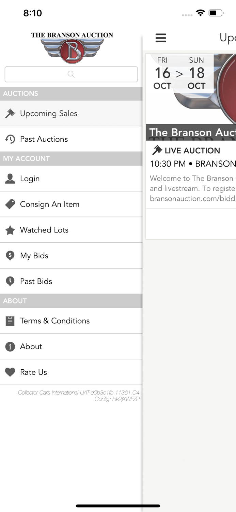Click the Past Auctions history icon
The image size is (236, 512).
pos(10,139)
